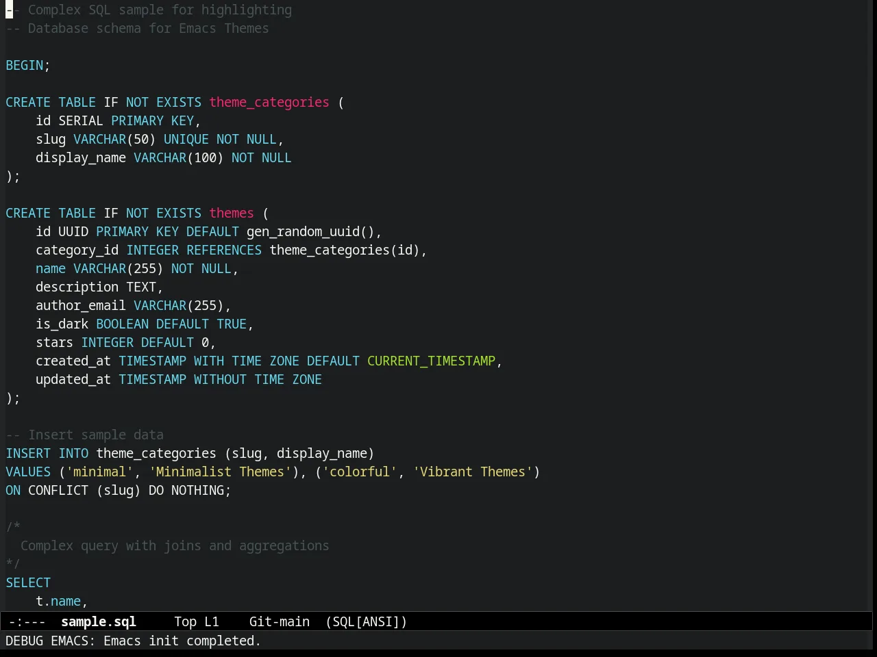
Task: Place cursor on BEGIN; statement
Action: click(x=28, y=65)
